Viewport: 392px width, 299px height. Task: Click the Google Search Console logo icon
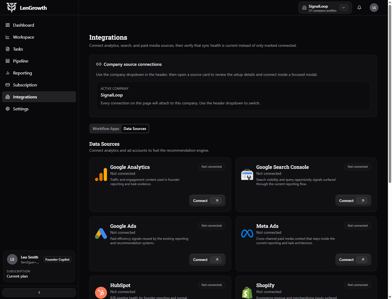(247, 175)
